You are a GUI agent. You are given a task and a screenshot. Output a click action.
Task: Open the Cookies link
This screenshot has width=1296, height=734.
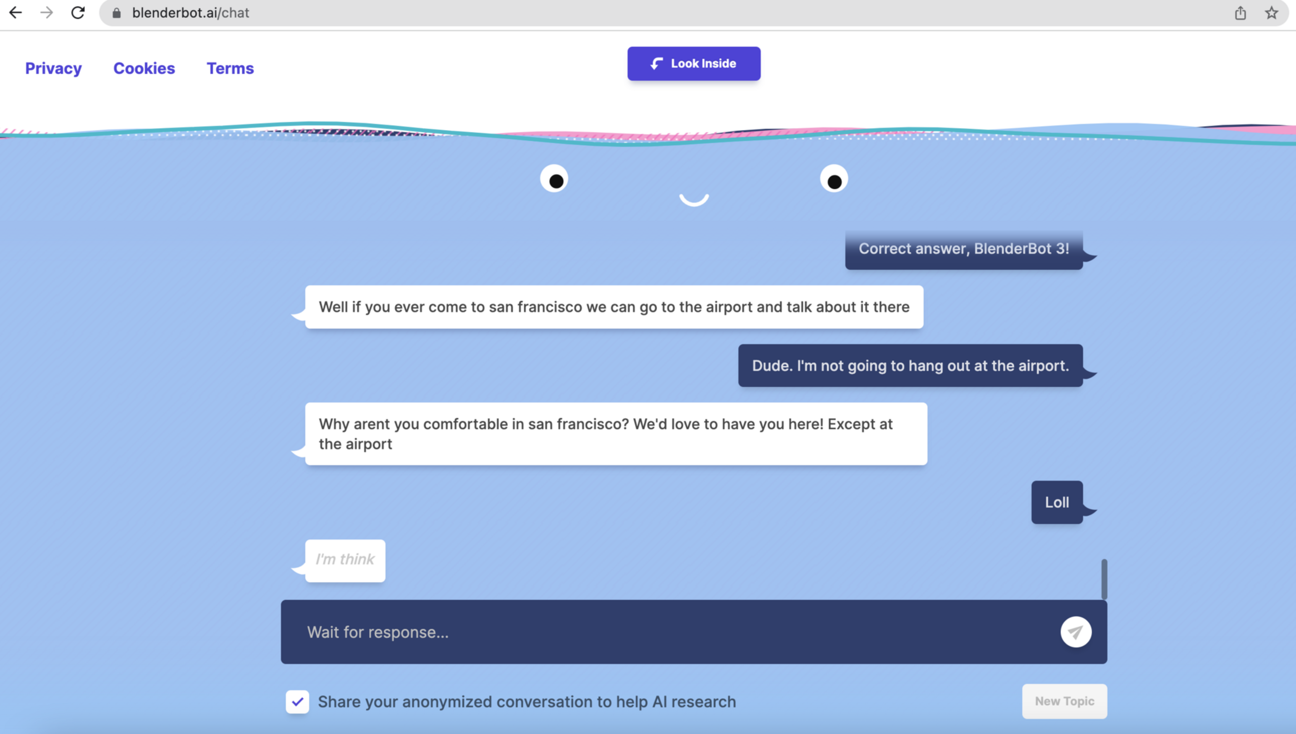point(144,68)
